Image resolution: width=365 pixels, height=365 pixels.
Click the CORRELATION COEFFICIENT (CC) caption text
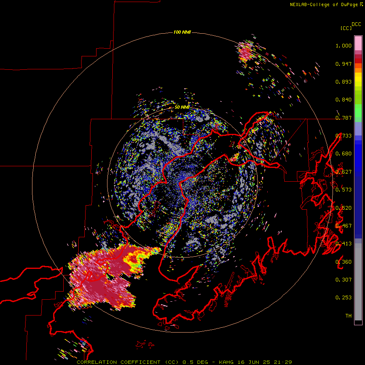click(x=128, y=362)
